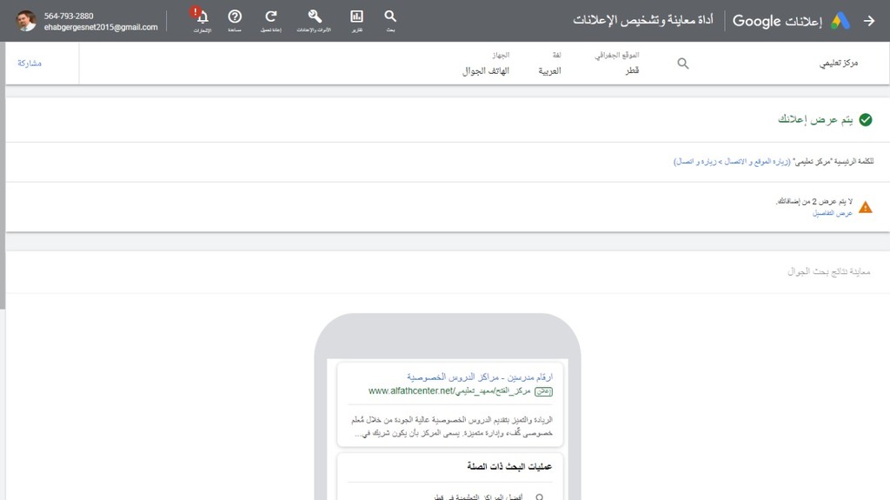Open the عرض التفاصيل details link
This screenshot has width=890, height=500.
pos(832,213)
